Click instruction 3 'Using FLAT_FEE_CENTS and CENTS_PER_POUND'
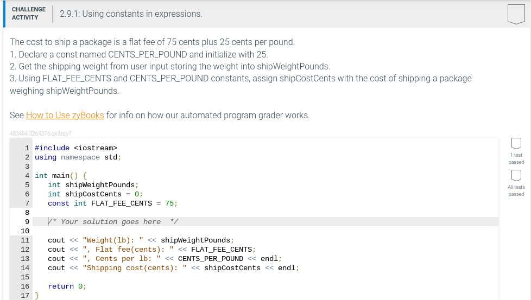 (241, 85)
